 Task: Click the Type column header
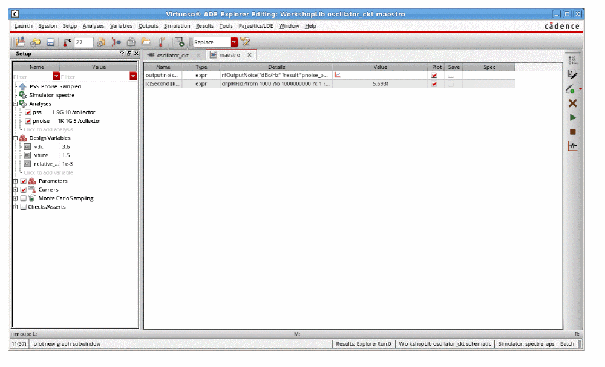(x=201, y=67)
